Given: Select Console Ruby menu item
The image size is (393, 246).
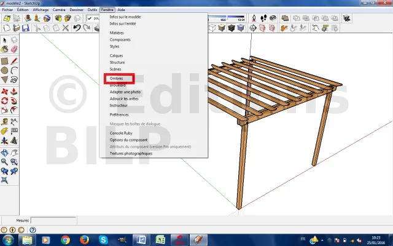Looking at the screenshot, I should pyautogui.click(x=122, y=133).
